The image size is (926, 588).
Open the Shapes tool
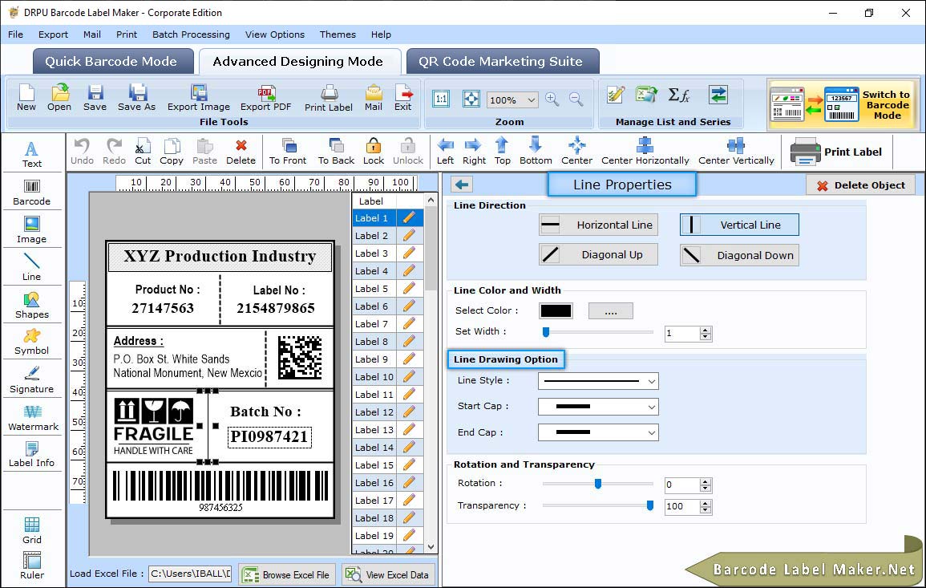click(x=32, y=305)
